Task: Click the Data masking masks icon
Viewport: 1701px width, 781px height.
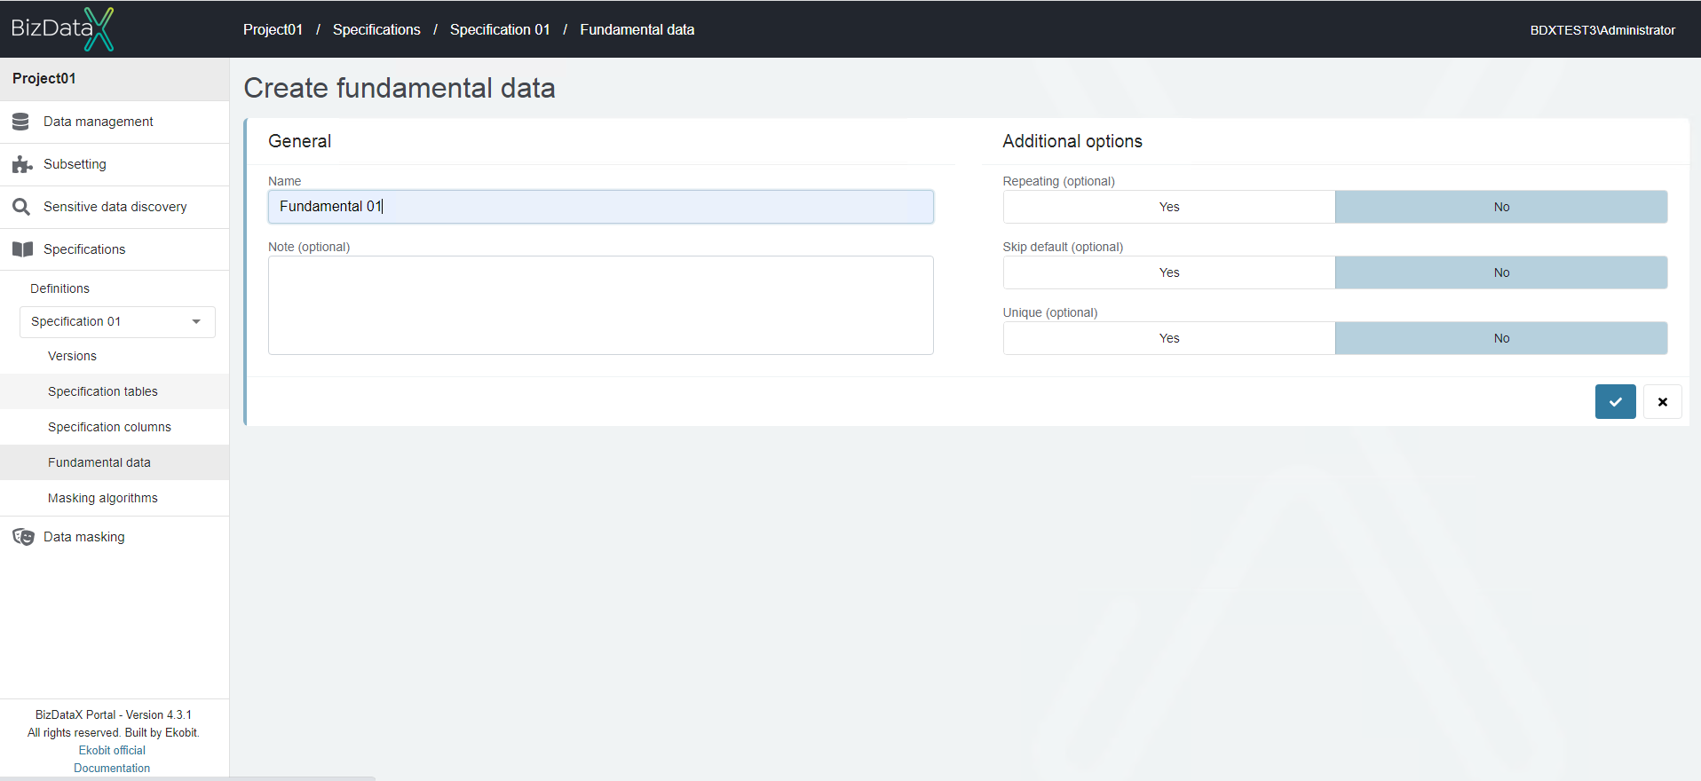Action: [23, 537]
